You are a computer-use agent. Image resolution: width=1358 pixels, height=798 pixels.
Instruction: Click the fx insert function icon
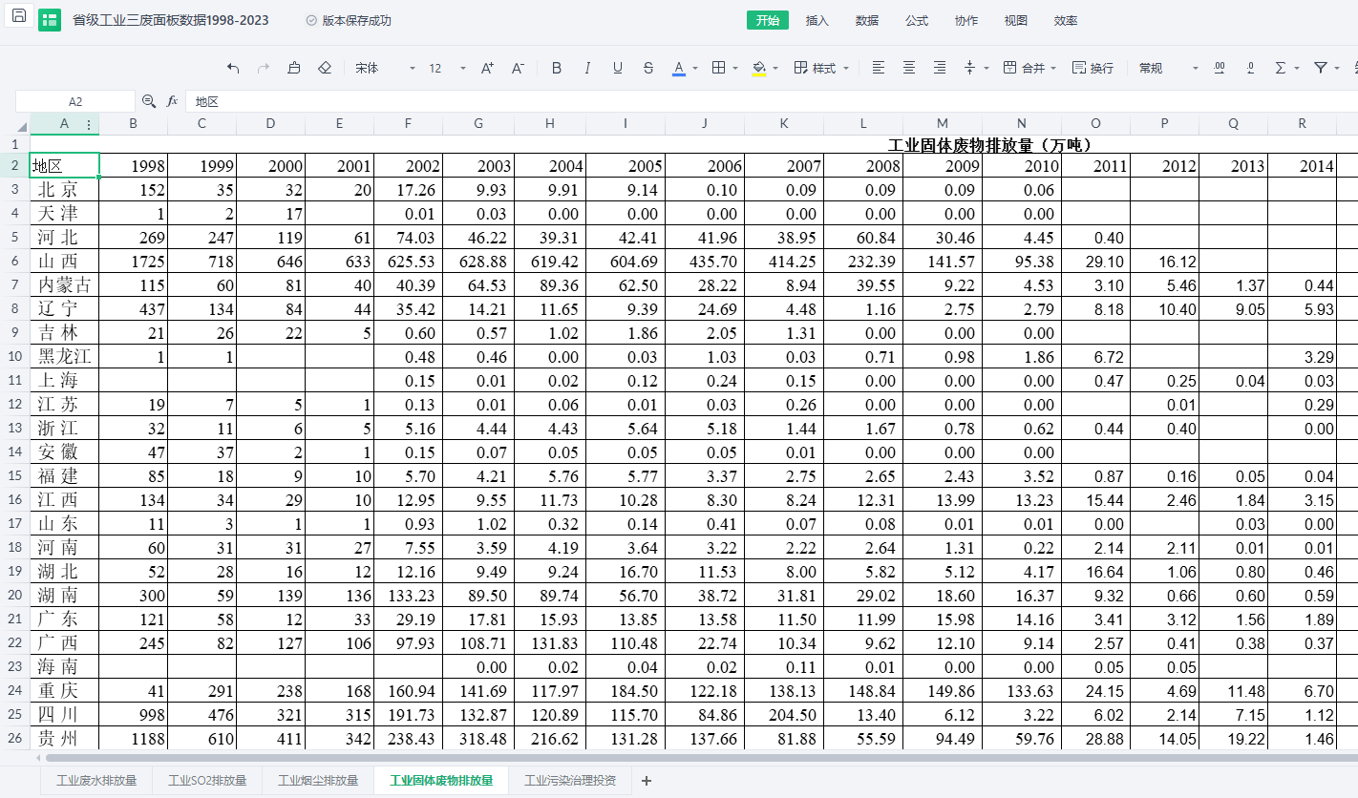173,100
